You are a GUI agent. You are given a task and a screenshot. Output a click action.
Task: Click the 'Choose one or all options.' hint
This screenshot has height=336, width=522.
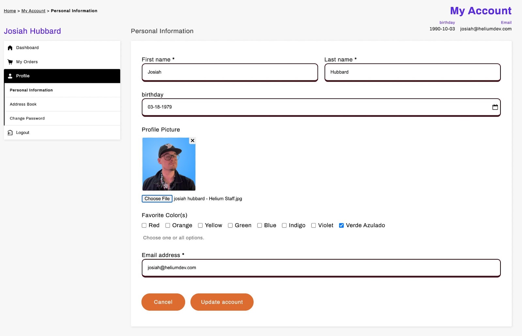click(x=174, y=238)
